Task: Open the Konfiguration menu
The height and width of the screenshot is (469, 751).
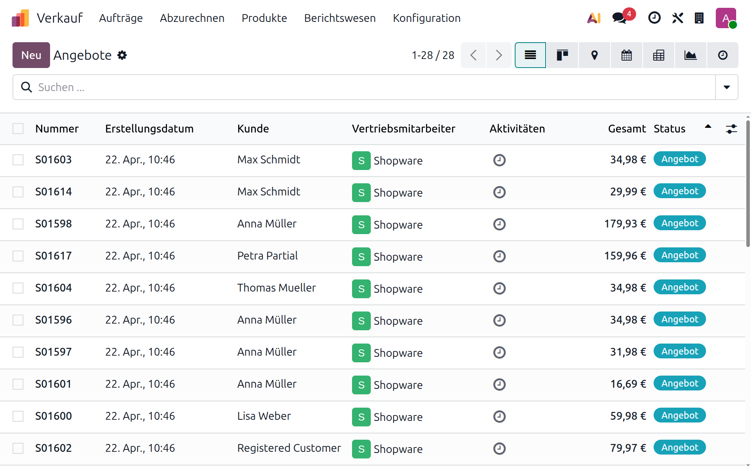Action: click(x=427, y=18)
